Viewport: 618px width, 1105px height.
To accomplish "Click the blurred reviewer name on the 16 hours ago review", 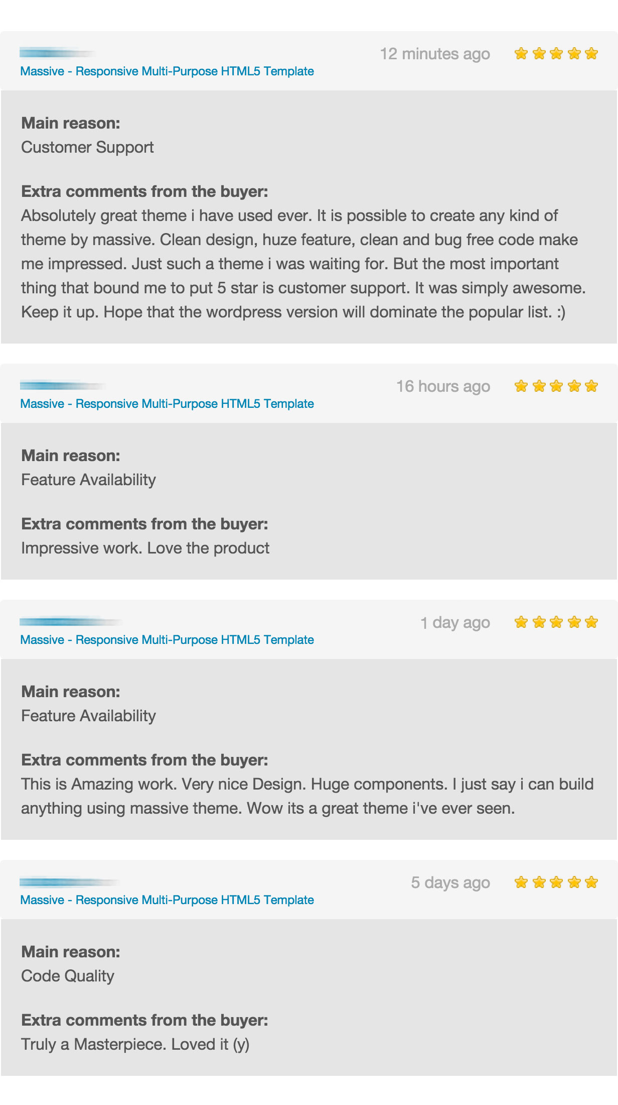I will (x=62, y=386).
